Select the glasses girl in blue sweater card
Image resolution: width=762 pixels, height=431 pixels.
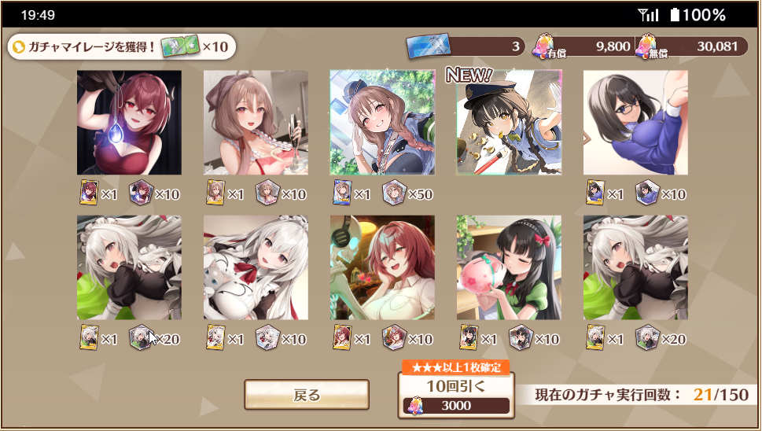635,123
